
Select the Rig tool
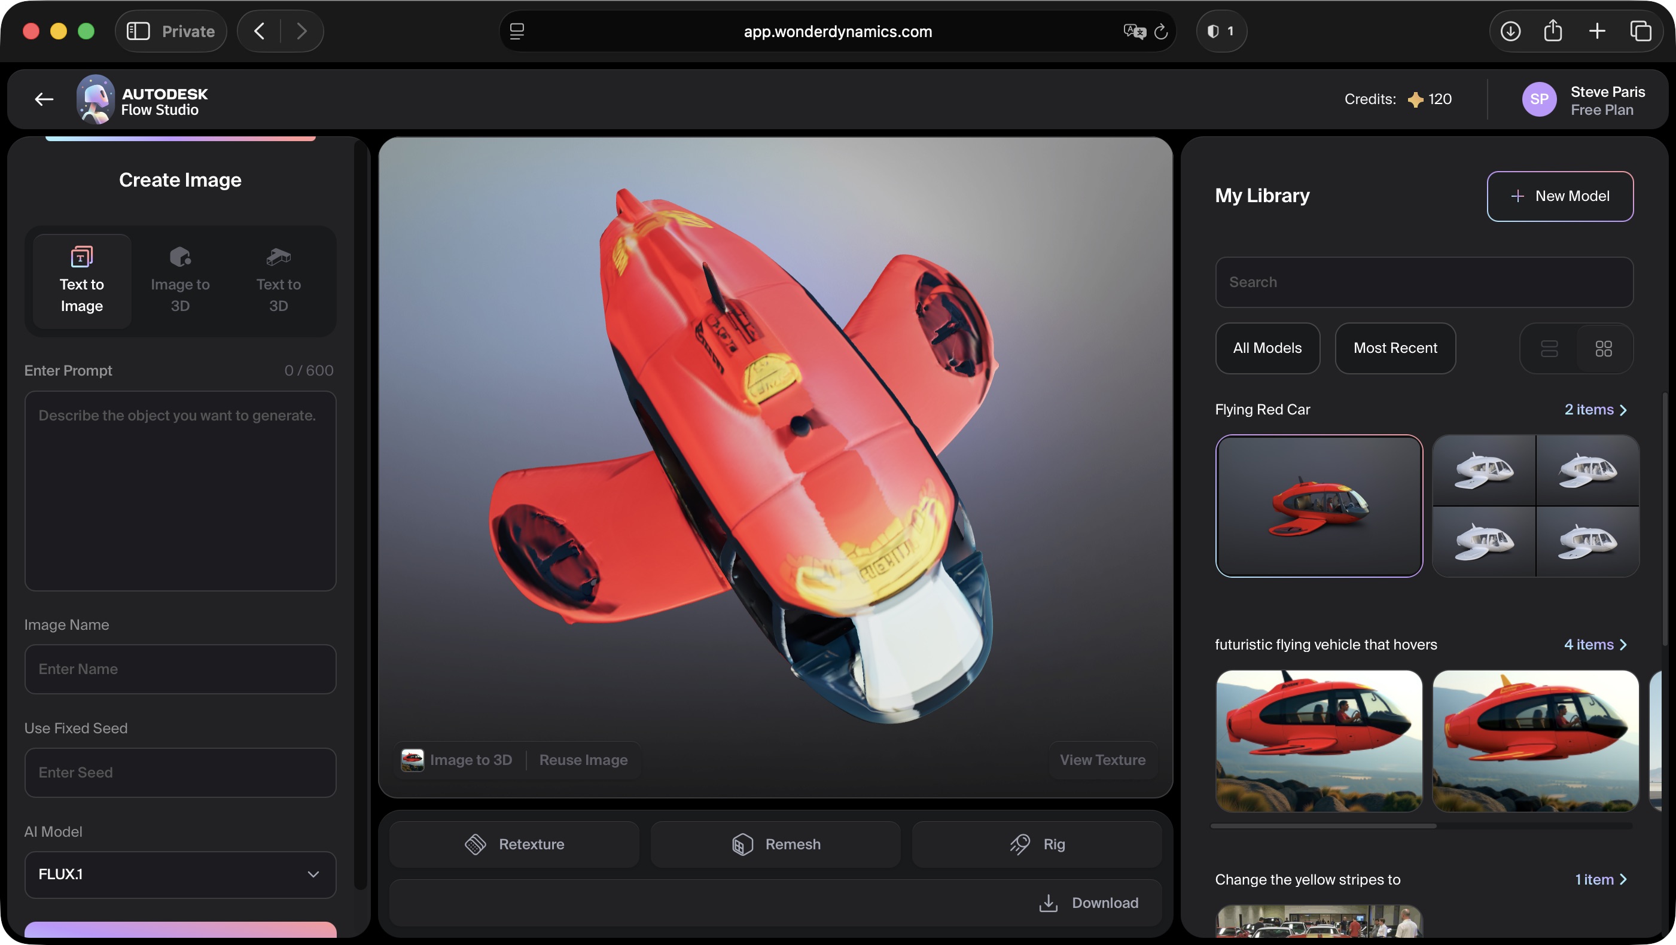1036,843
